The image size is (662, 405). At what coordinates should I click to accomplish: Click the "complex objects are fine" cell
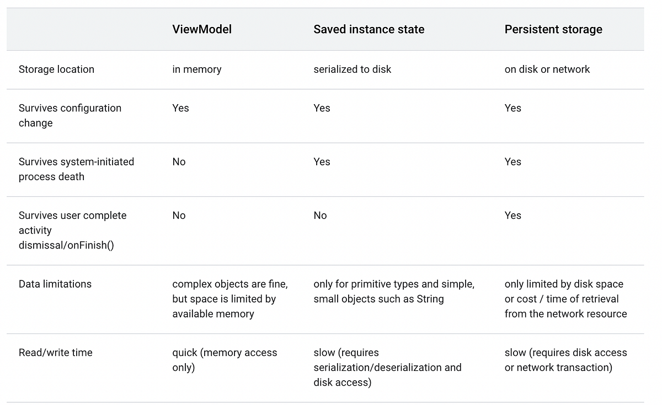tap(230, 299)
